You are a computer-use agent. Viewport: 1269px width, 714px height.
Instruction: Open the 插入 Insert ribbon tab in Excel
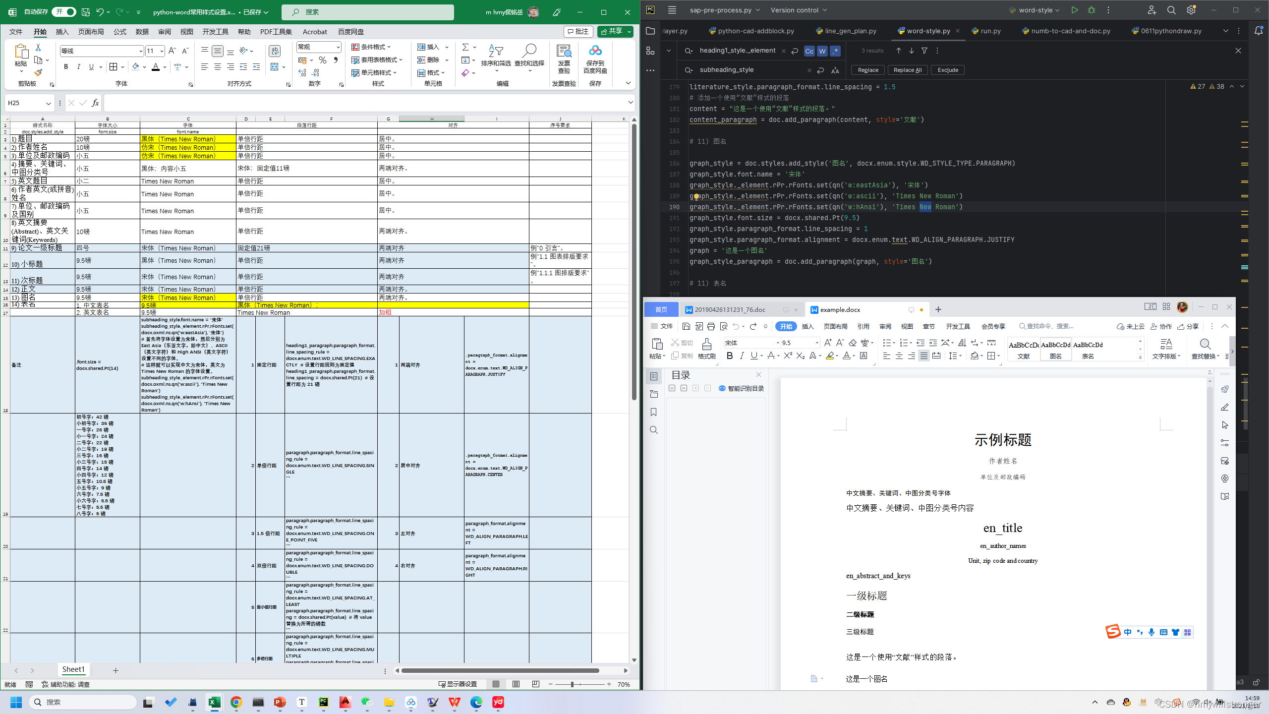tap(61, 31)
